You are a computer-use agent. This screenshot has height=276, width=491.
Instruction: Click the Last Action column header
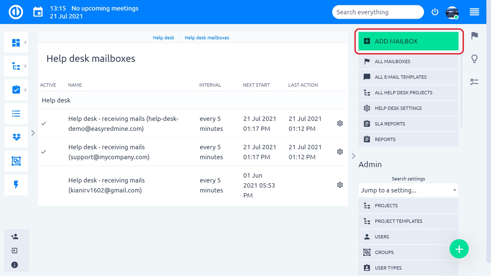coord(303,85)
